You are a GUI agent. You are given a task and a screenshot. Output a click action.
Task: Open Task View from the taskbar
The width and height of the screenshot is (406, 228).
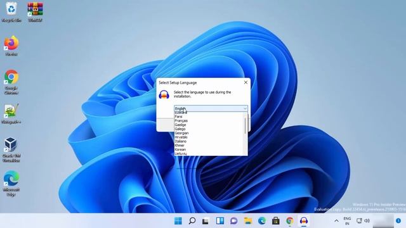(x=206, y=221)
